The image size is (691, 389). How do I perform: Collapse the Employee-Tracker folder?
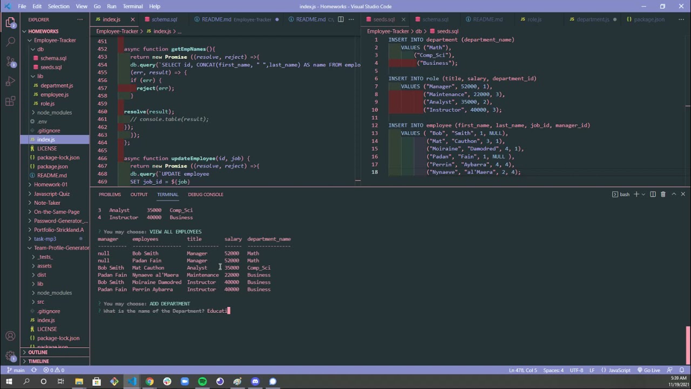[x=55, y=41]
